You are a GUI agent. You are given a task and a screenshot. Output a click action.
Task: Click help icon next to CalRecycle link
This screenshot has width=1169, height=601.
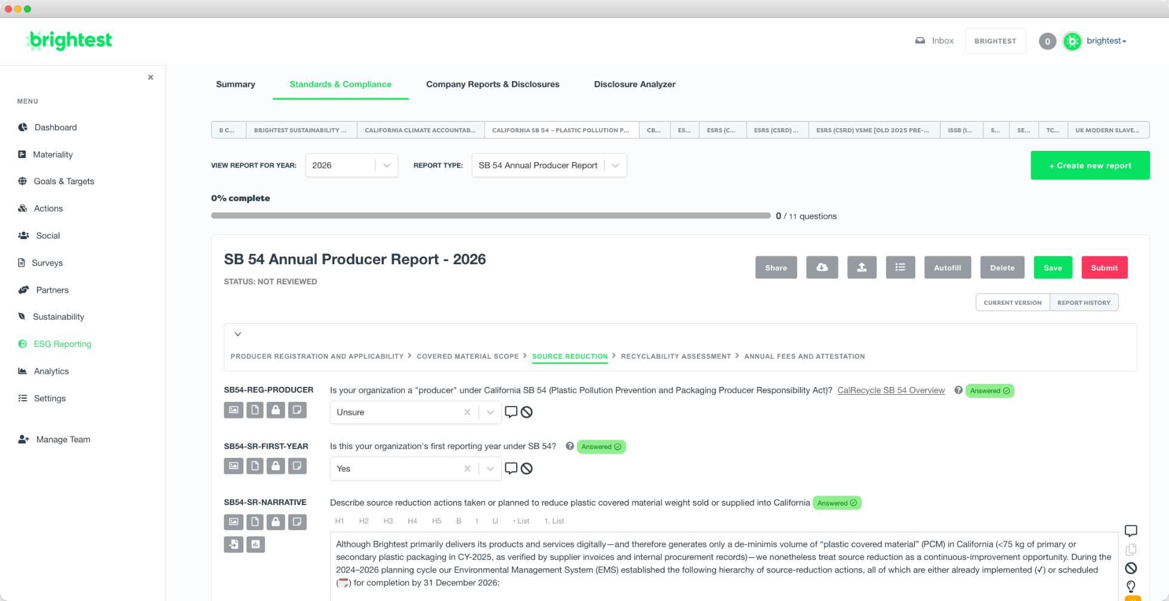(x=958, y=391)
